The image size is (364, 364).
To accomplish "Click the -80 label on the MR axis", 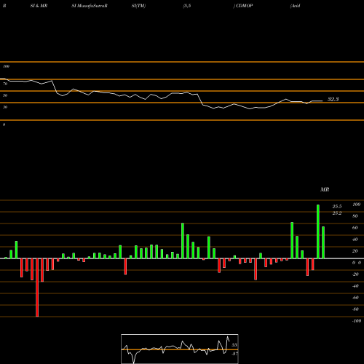I will pyautogui.click(x=355, y=309).
